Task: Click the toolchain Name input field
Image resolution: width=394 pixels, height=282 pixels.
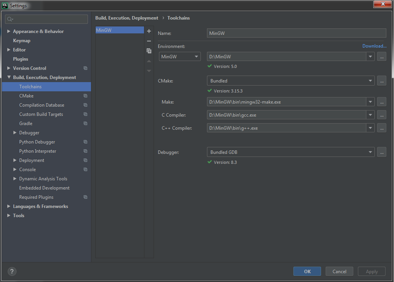Action: point(296,33)
